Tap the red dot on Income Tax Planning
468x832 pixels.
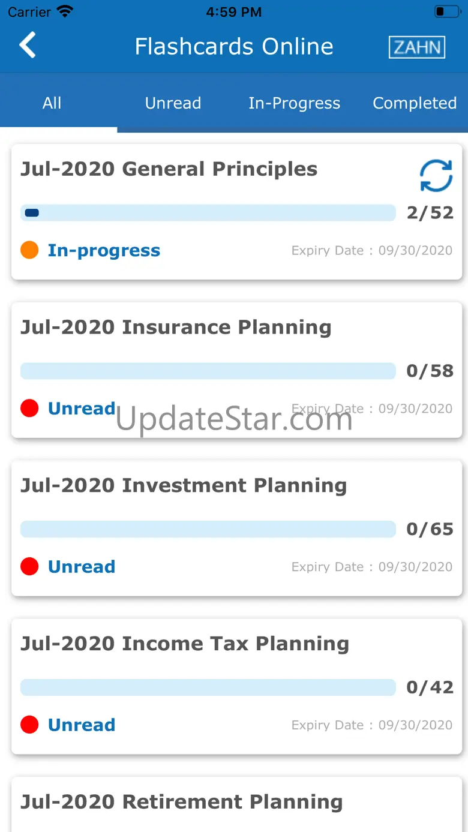coord(29,725)
